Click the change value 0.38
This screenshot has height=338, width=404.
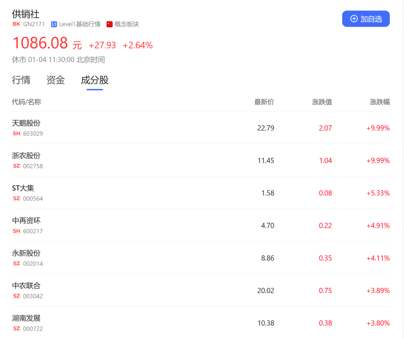tap(325, 323)
